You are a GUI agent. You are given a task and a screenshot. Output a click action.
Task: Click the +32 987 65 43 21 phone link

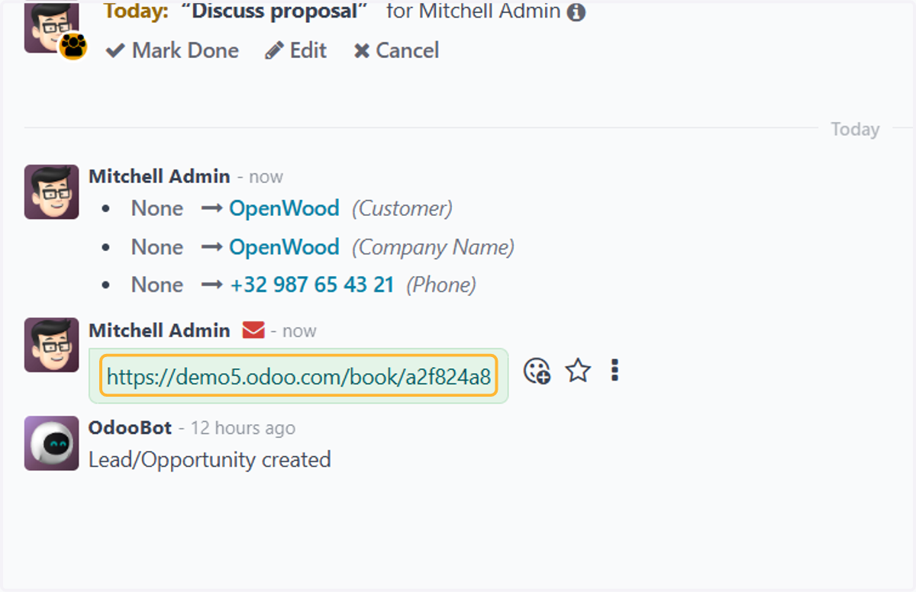(312, 285)
